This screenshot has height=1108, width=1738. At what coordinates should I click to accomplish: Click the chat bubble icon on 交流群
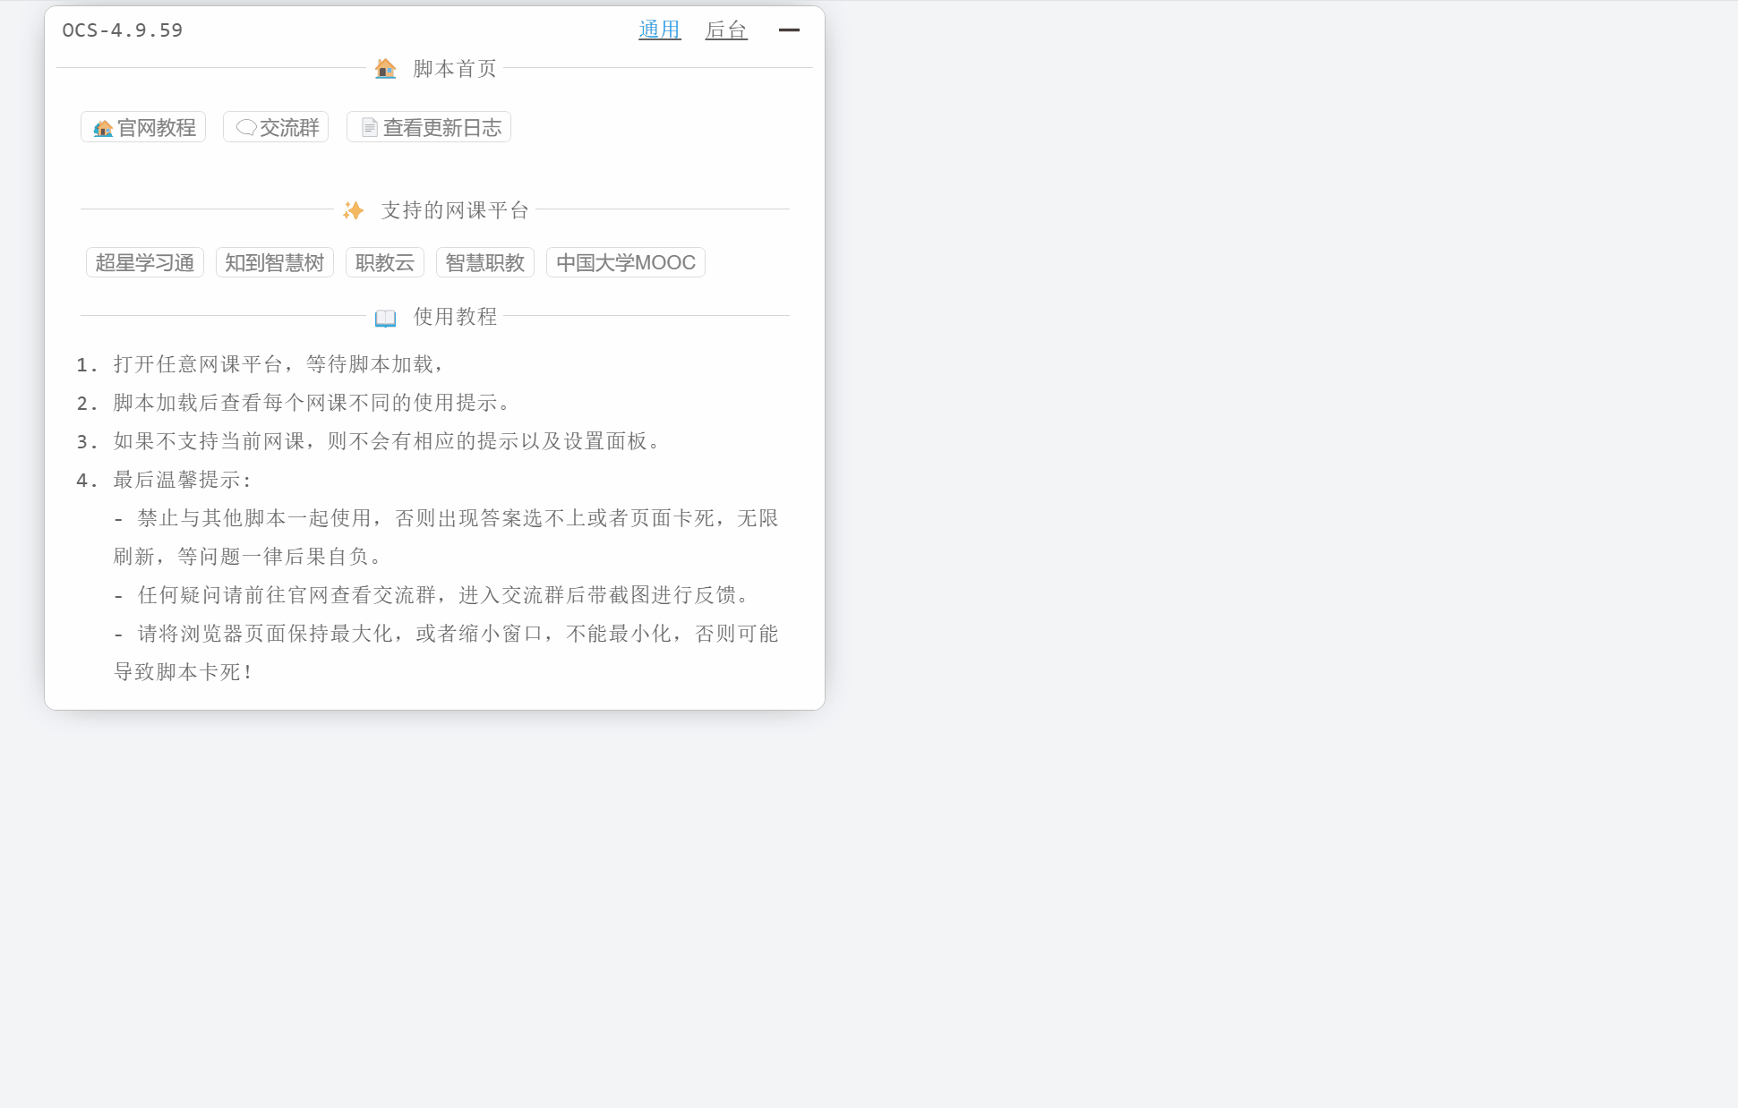click(244, 126)
